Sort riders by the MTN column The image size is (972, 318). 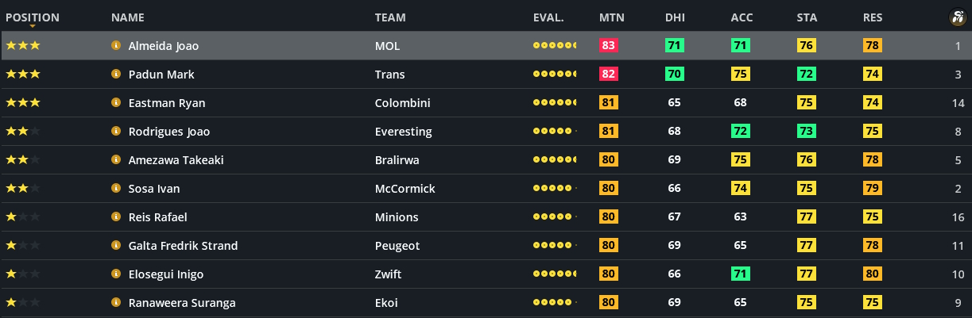611,17
